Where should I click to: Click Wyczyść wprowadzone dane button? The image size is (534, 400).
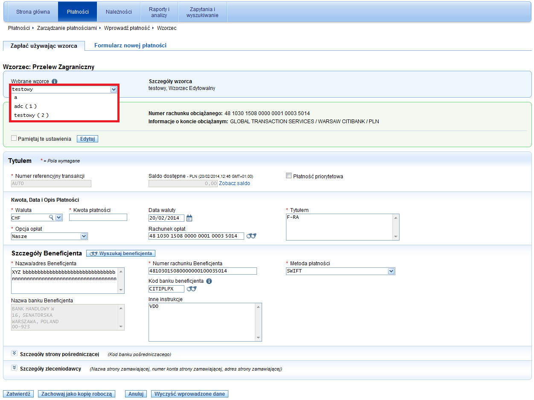[190, 394]
